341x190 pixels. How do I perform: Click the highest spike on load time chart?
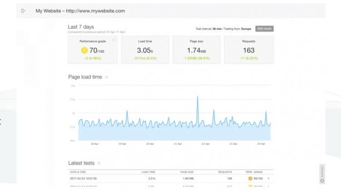pyautogui.click(x=198, y=97)
